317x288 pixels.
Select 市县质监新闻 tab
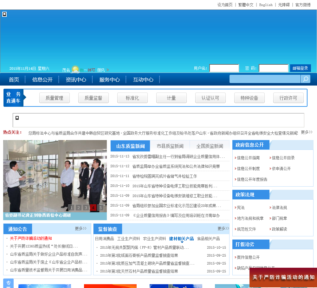170,146
